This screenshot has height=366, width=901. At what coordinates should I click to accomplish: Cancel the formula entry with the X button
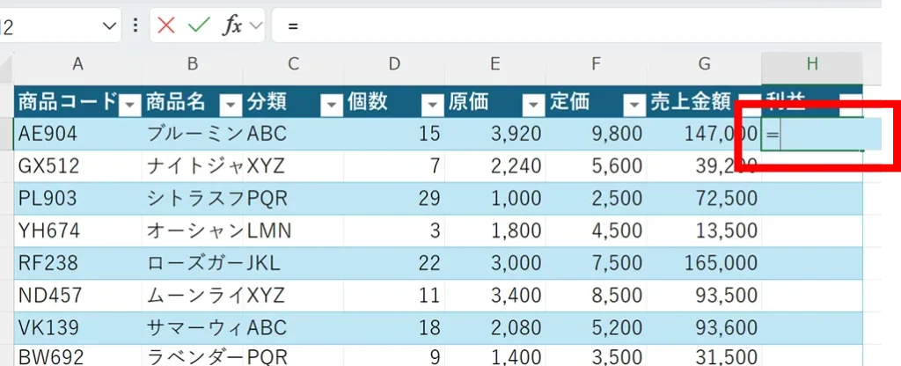click(x=166, y=26)
